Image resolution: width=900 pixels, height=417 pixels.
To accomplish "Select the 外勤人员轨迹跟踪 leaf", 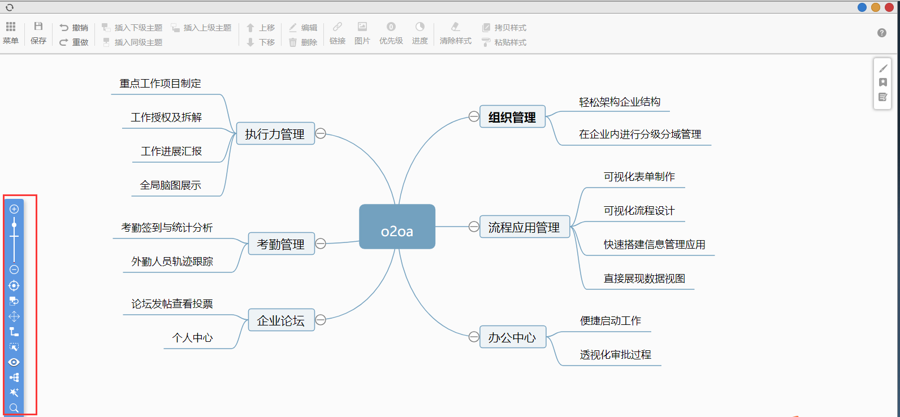I will click(172, 262).
